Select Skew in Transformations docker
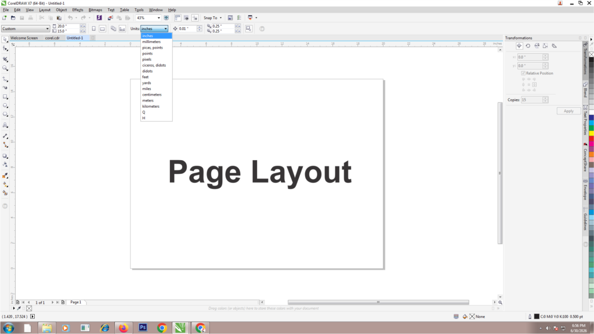The height and width of the screenshot is (334, 594). [x=554, y=46]
